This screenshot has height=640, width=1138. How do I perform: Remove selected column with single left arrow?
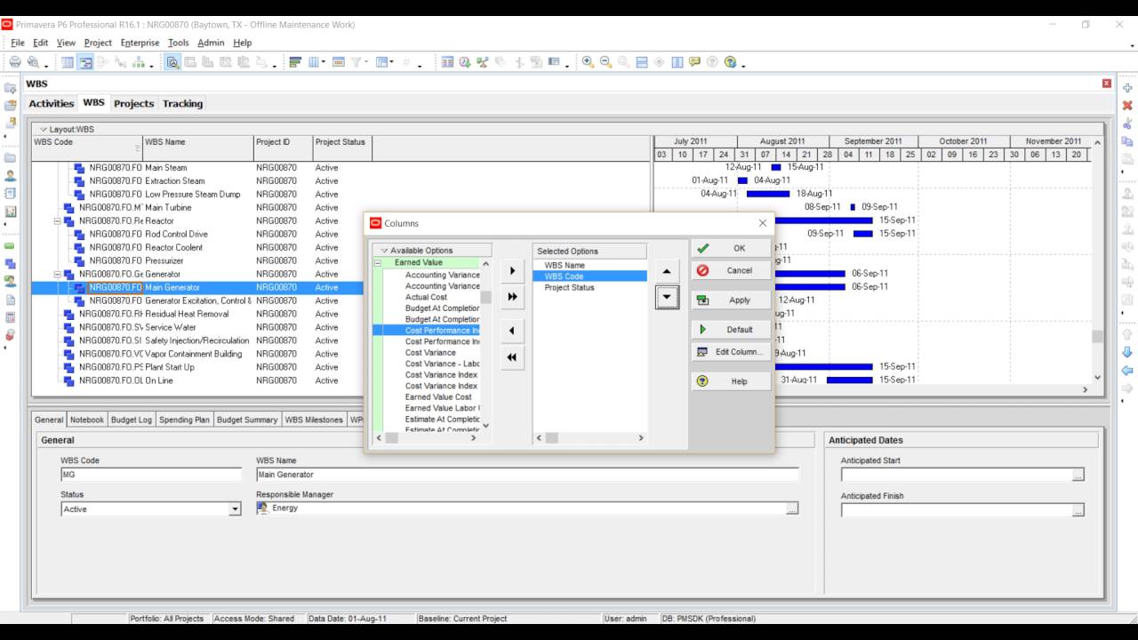pos(512,331)
